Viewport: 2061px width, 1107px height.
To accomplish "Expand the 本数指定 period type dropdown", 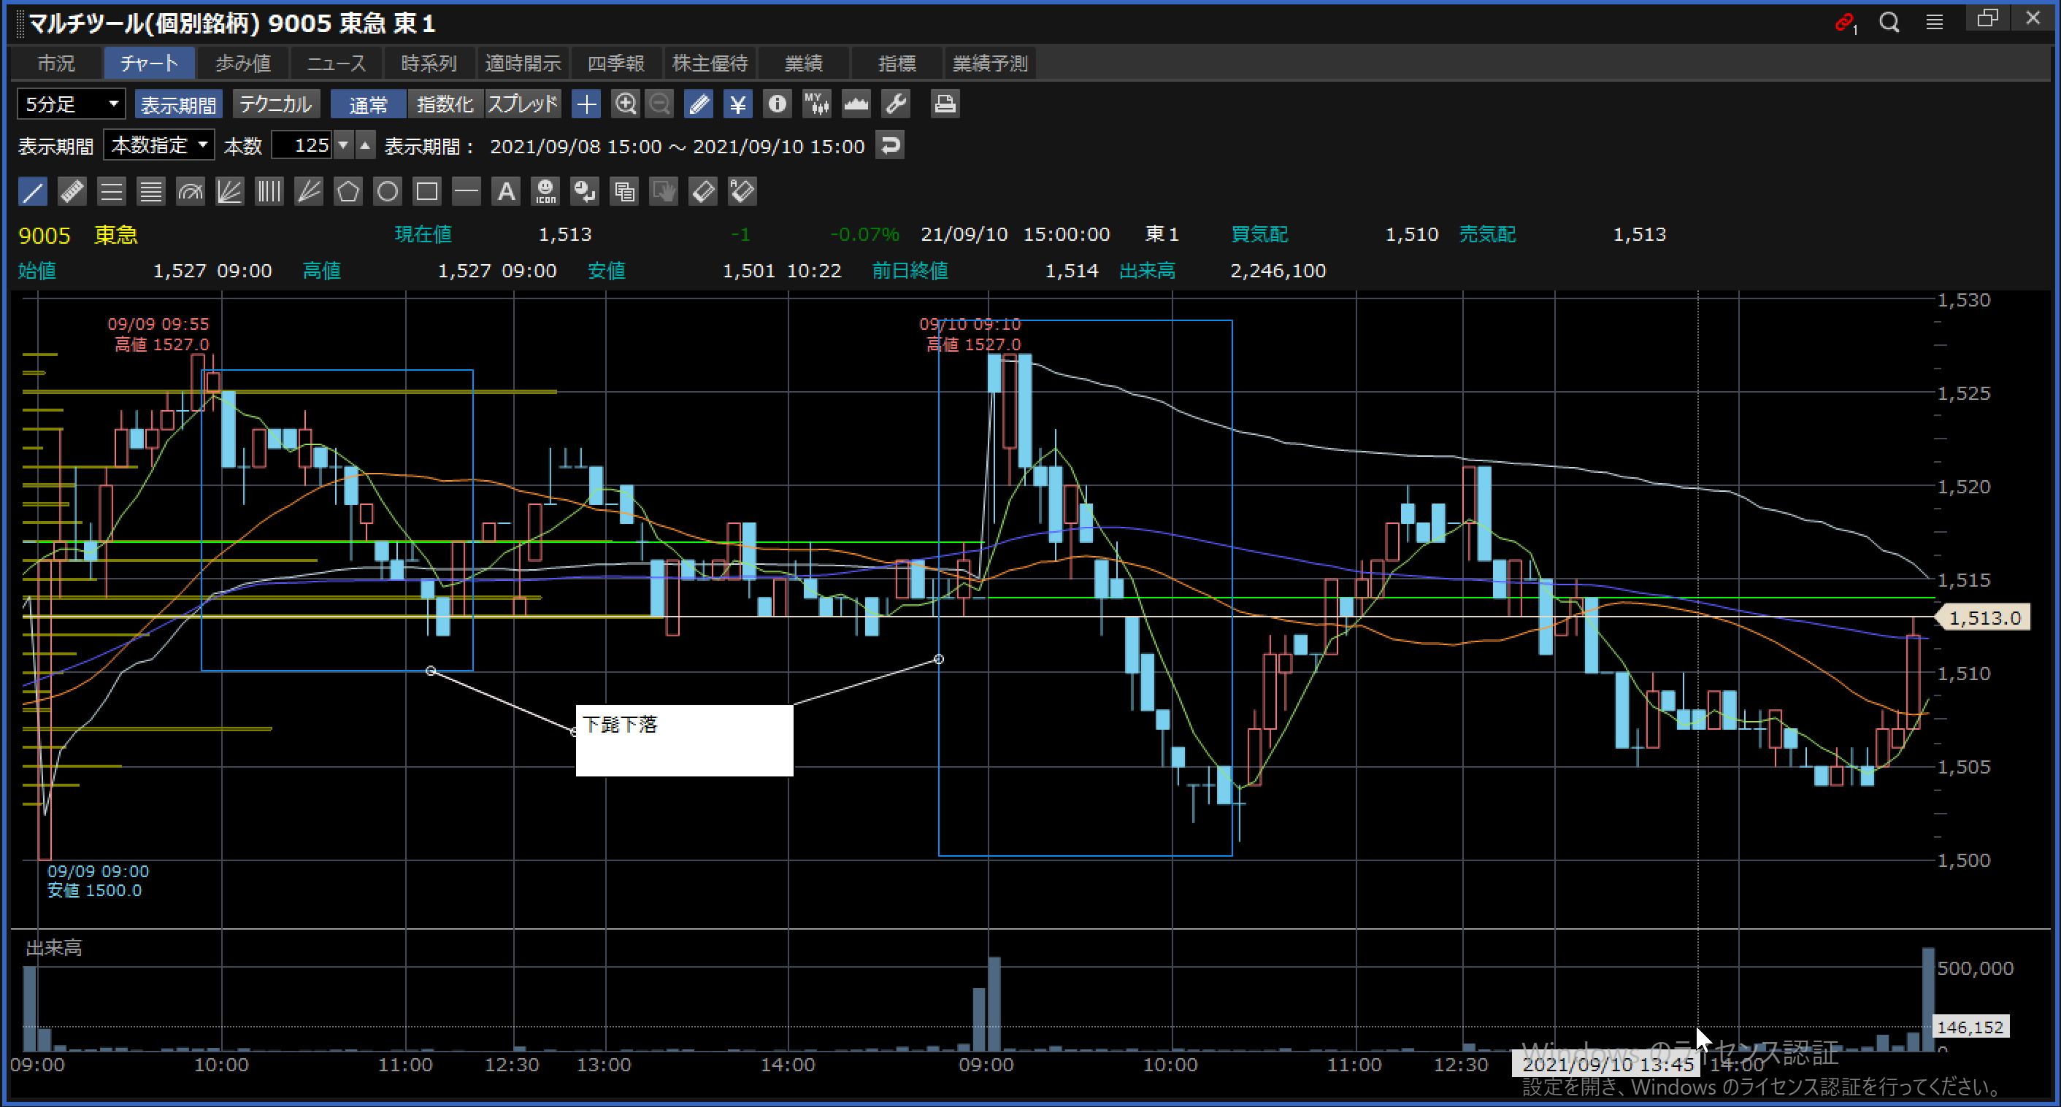I will tap(158, 145).
